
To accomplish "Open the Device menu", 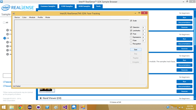I will point(17,17).
